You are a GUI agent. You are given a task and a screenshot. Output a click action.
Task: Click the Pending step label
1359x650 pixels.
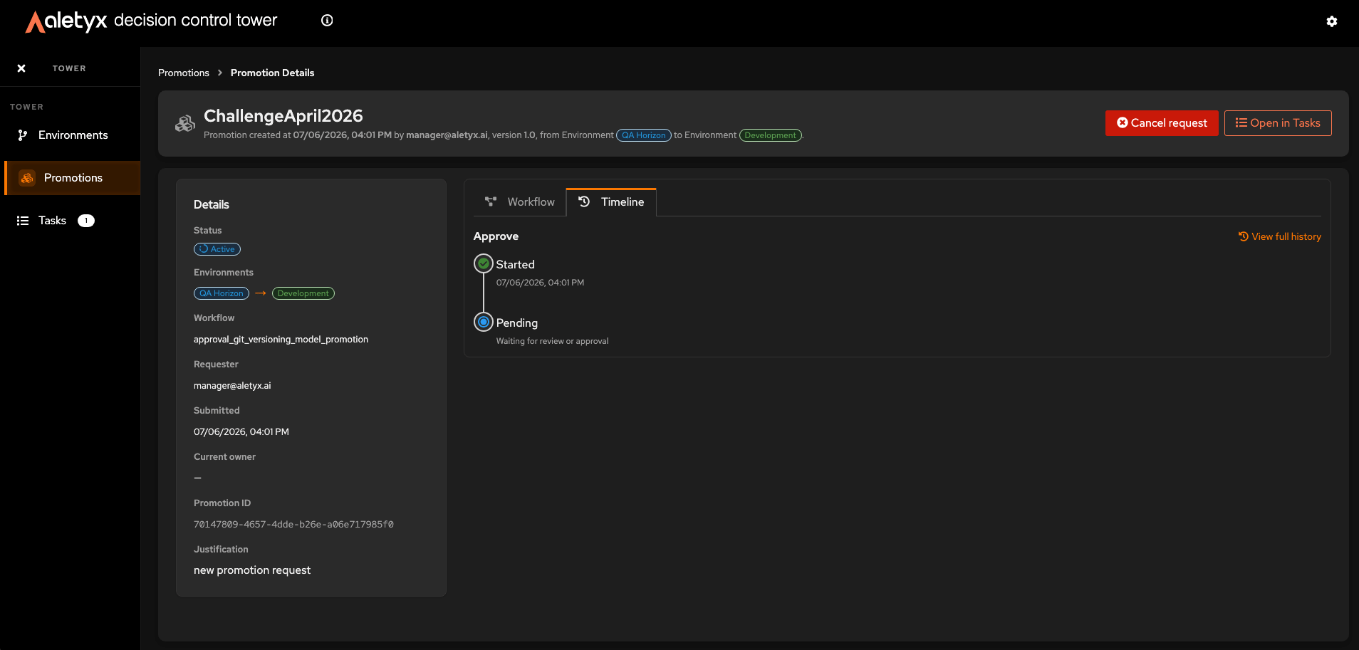click(x=517, y=323)
